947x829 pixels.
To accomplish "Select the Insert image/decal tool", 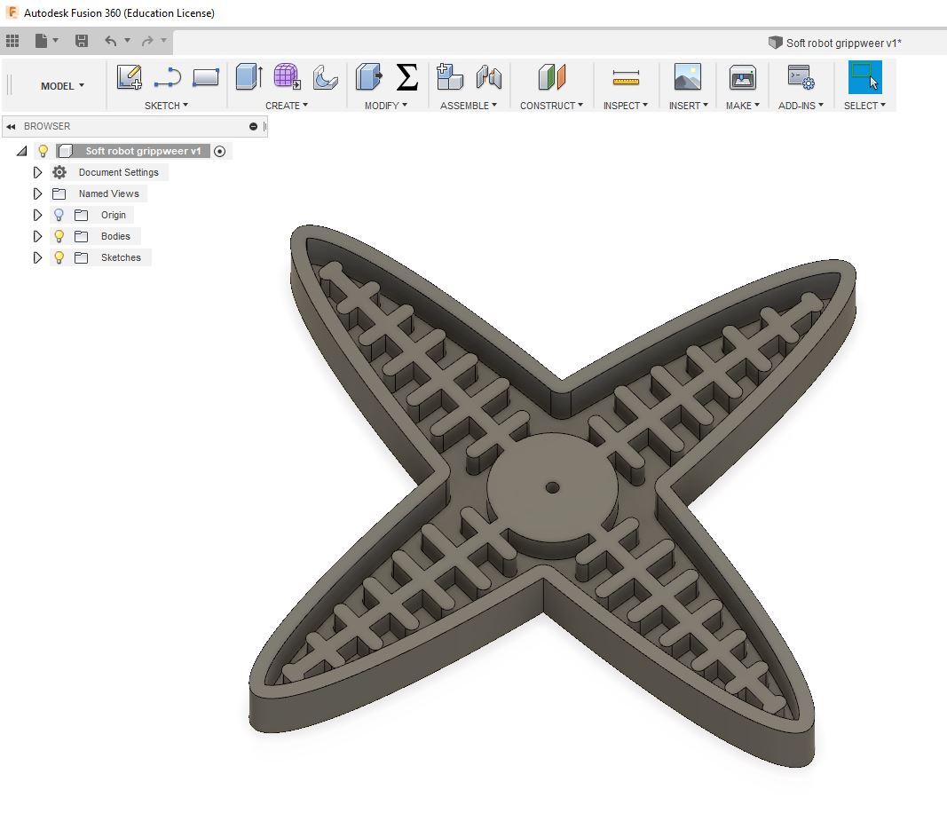I will coord(687,76).
